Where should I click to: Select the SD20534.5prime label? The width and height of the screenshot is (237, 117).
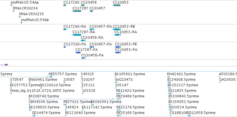[x=183, y=107]
